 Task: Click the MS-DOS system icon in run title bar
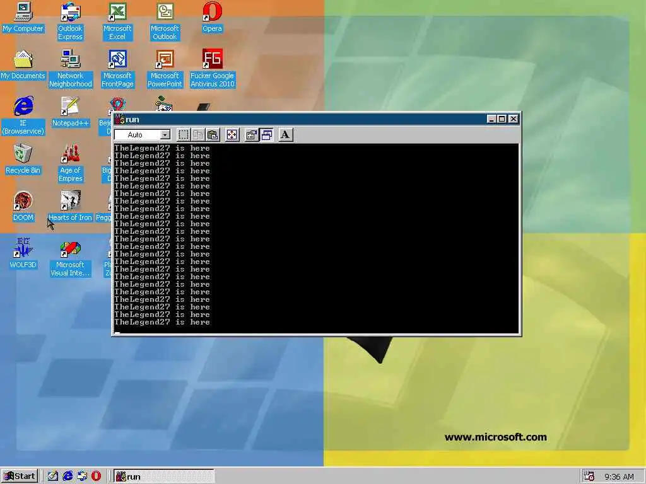click(119, 119)
